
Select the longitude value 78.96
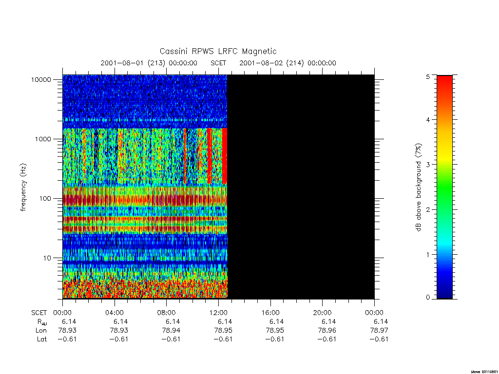pyautogui.click(x=327, y=331)
